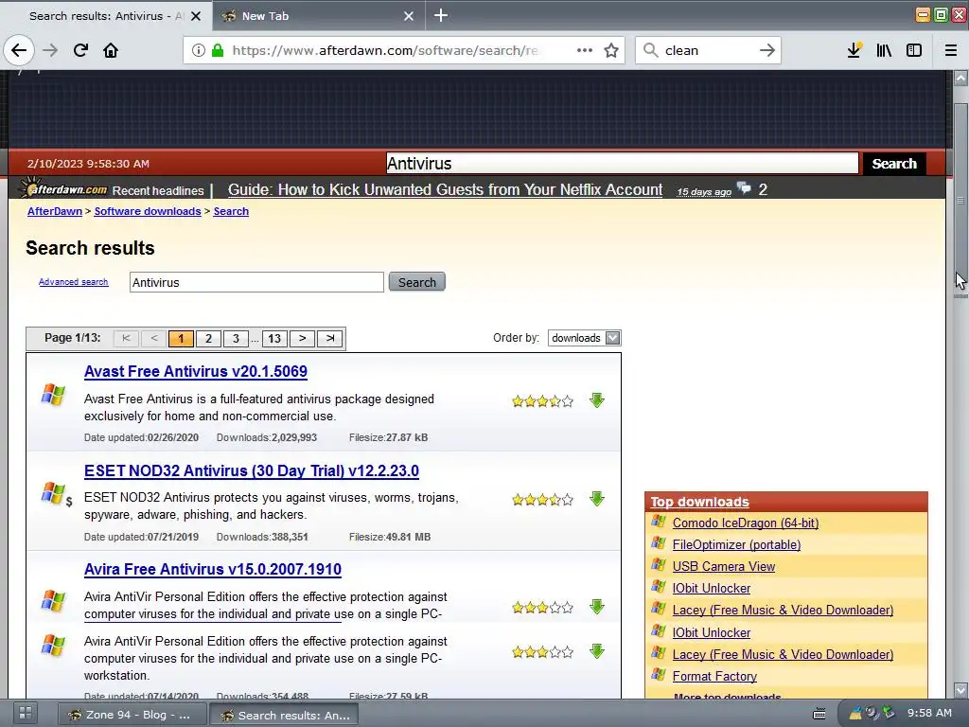Click the gray Search button under Search results
969x727 pixels.
[417, 282]
